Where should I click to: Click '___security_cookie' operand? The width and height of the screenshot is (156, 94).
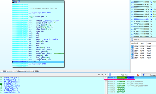pyautogui.click(x=50, y=39)
